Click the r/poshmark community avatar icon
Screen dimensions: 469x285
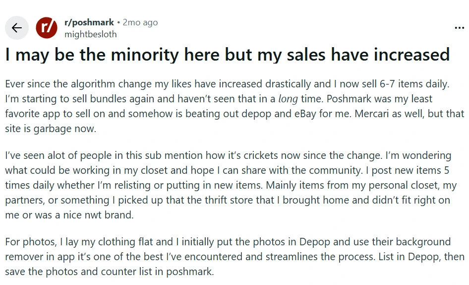47,28
